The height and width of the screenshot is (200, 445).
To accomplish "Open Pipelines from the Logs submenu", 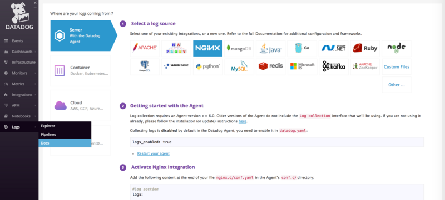I will tap(65, 135).
